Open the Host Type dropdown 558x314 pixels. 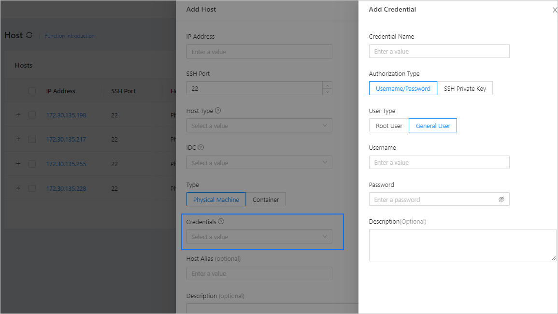tap(259, 126)
